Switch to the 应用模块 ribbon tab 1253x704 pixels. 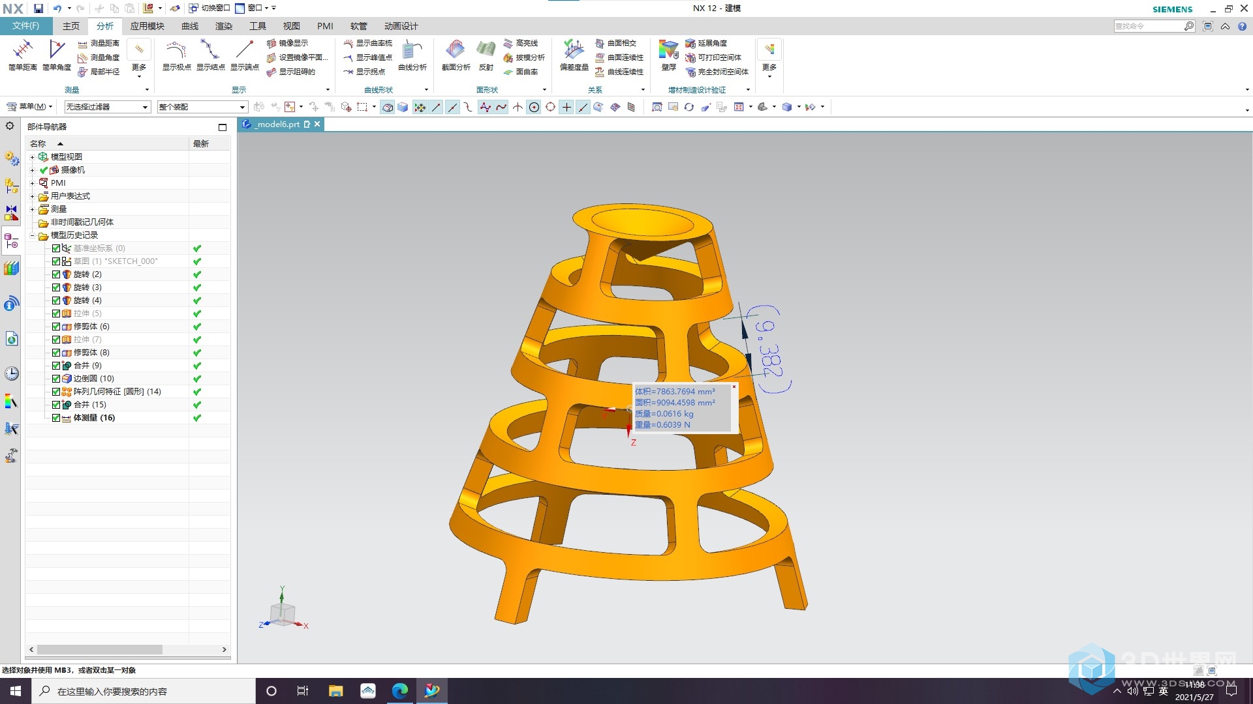click(147, 26)
